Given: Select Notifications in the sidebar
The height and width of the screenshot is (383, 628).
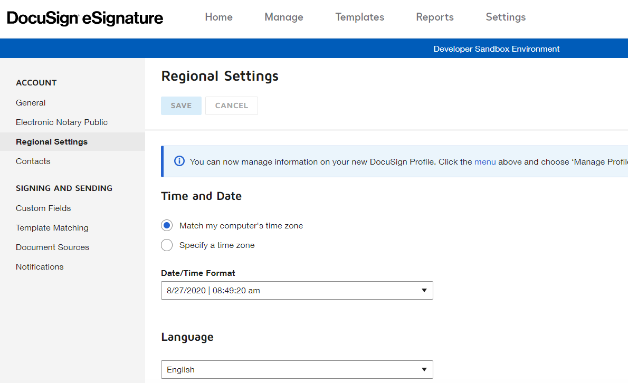Looking at the screenshot, I should coord(40,267).
